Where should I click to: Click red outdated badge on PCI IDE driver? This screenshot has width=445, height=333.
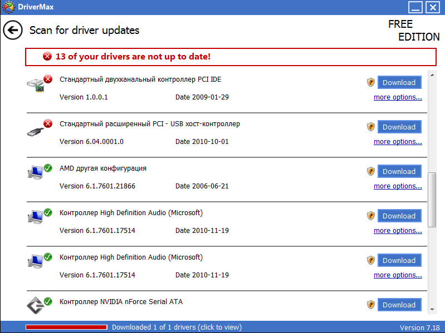[48, 79]
